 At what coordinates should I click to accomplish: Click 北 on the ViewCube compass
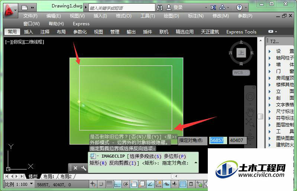tap(241, 42)
